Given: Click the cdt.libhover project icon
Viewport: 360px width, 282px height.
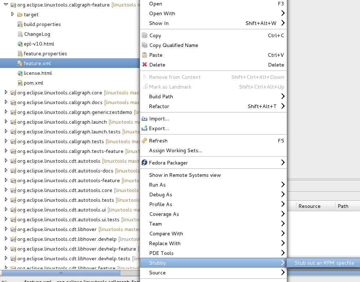Looking at the screenshot, I should 13,229.
